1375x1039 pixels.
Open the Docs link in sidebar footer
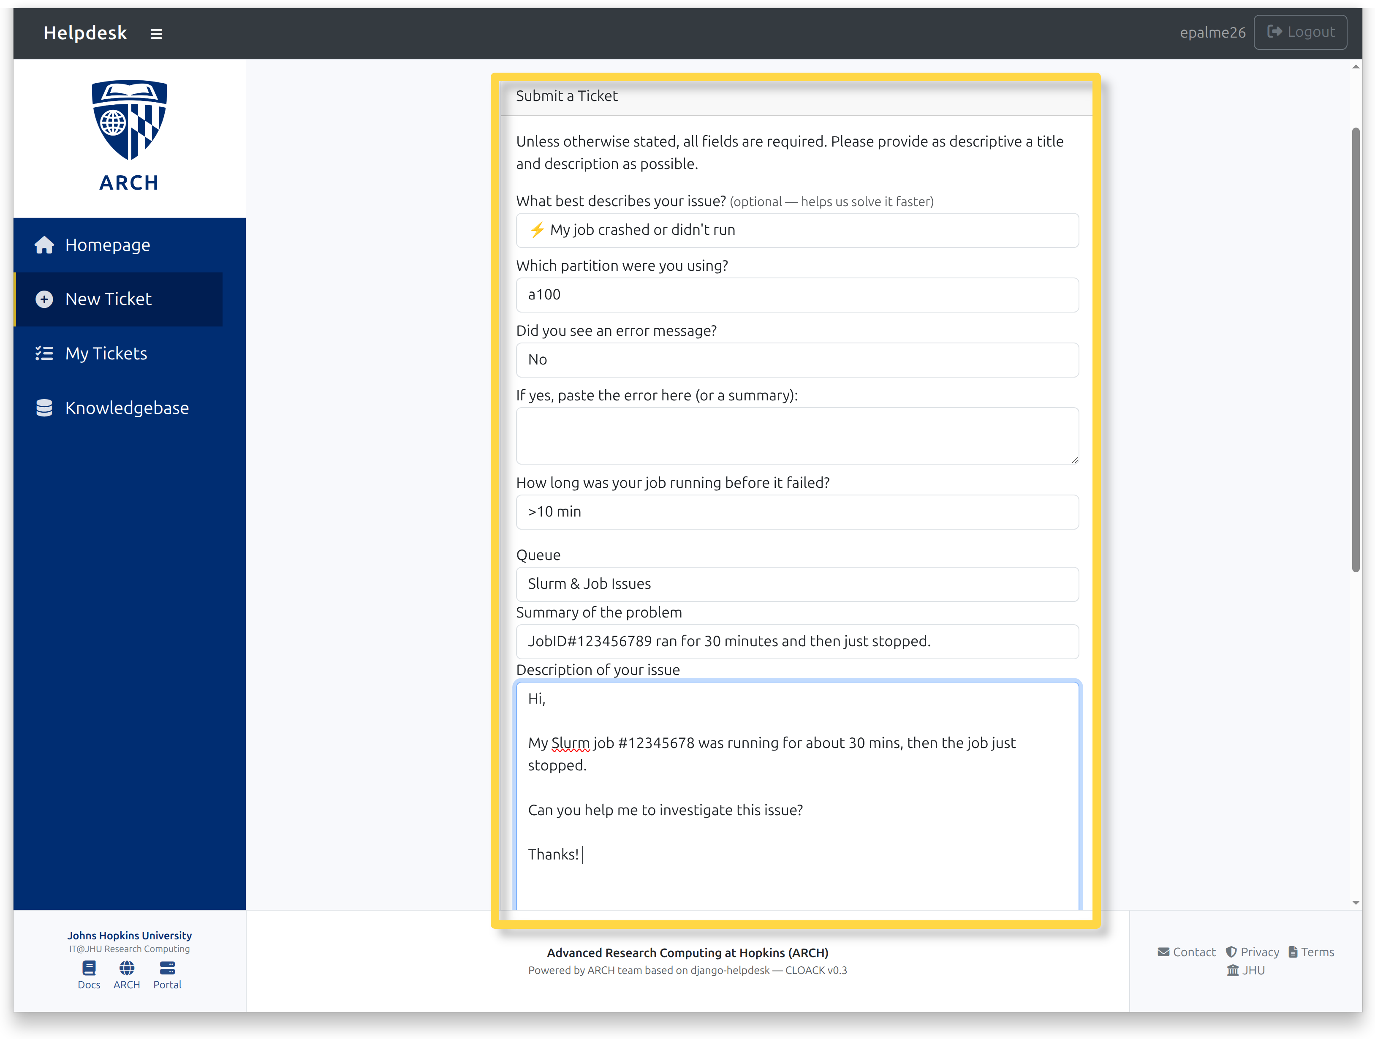[89, 975]
